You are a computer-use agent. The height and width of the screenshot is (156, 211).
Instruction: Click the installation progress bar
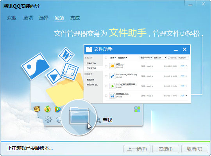click(x=105, y=142)
